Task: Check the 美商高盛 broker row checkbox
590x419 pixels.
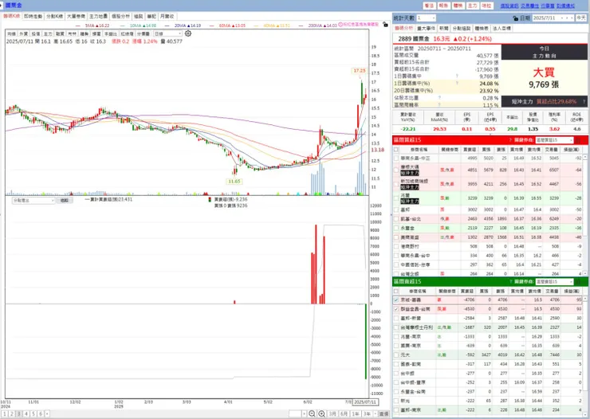Action: coord(395,237)
